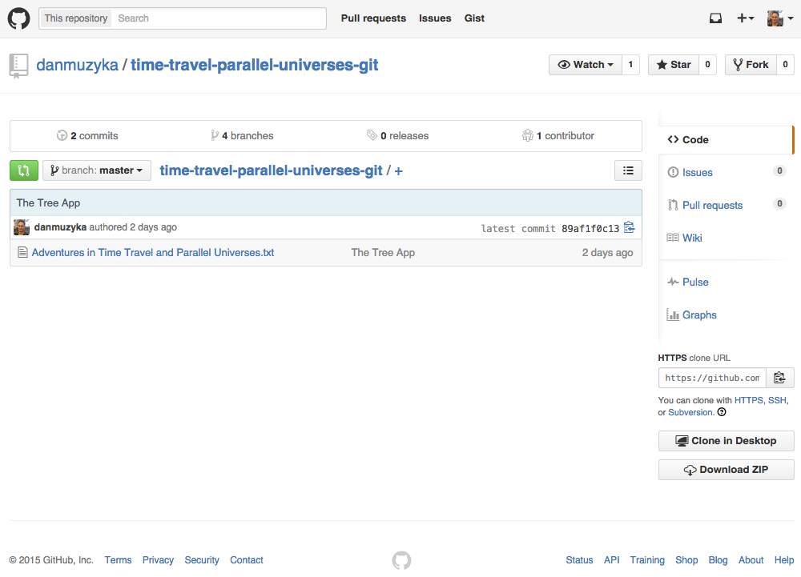View the 1 contributor page

tap(558, 136)
